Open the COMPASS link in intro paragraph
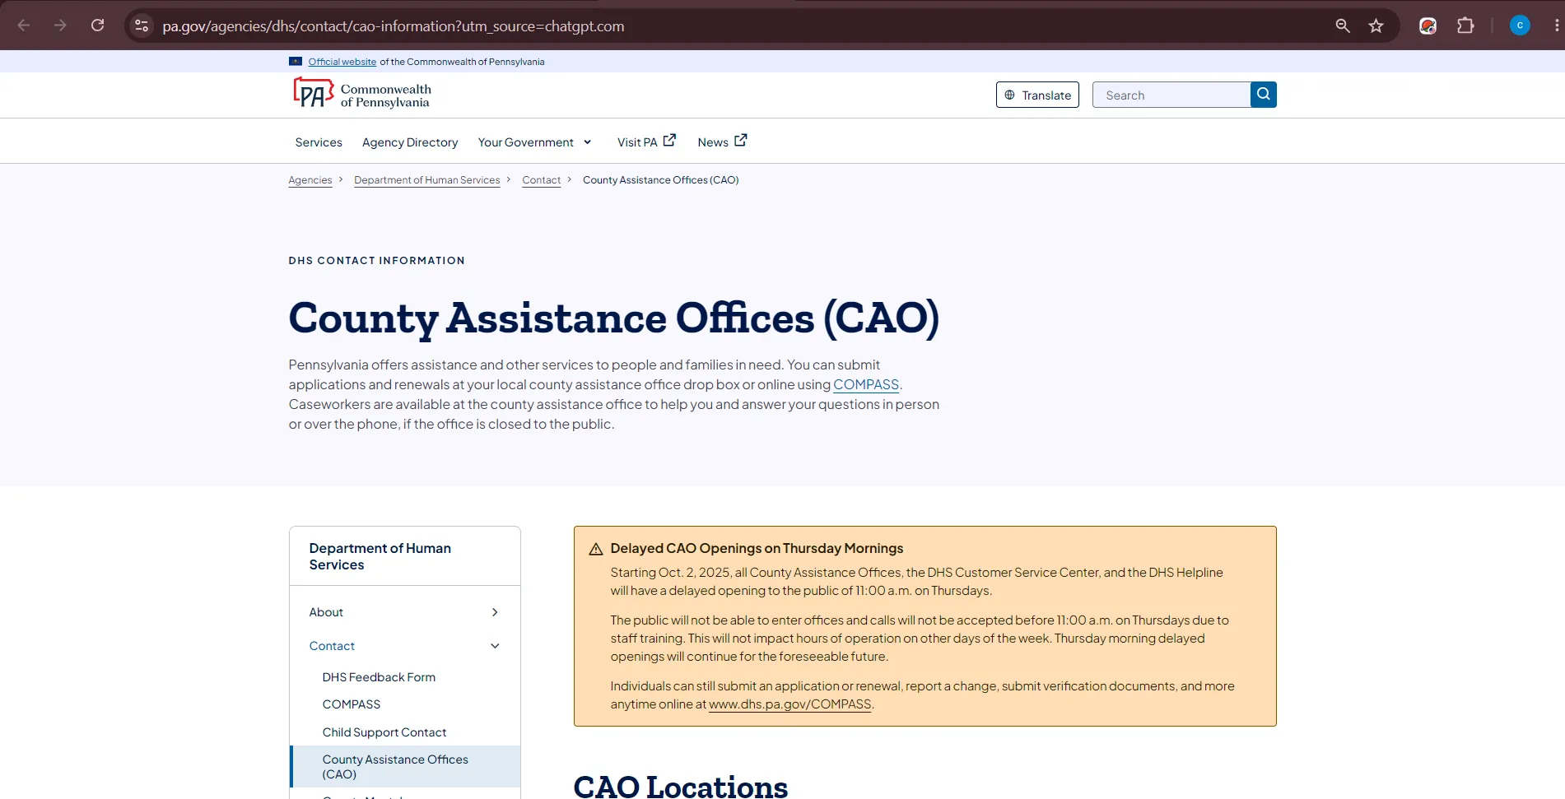Viewport: 1565px width, 799px height. point(866,384)
